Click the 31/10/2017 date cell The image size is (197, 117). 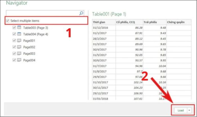pyautogui.click(x=104, y=82)
